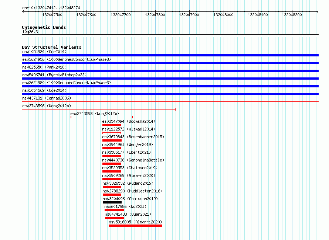
Task: Click the red line feature of esv2743596
Action: click(x=99, y=109)
